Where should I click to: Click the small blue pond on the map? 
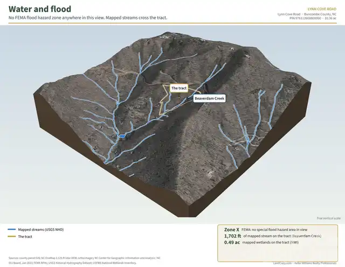click(122, 136)
